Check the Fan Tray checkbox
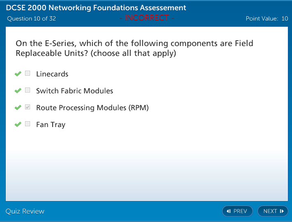The width and height of the screenshot is (292, 222). (28, 124)
